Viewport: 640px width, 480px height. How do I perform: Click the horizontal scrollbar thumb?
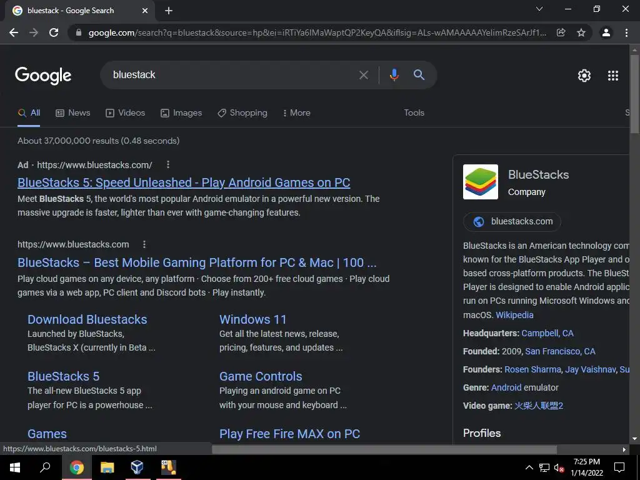(384, 449)
